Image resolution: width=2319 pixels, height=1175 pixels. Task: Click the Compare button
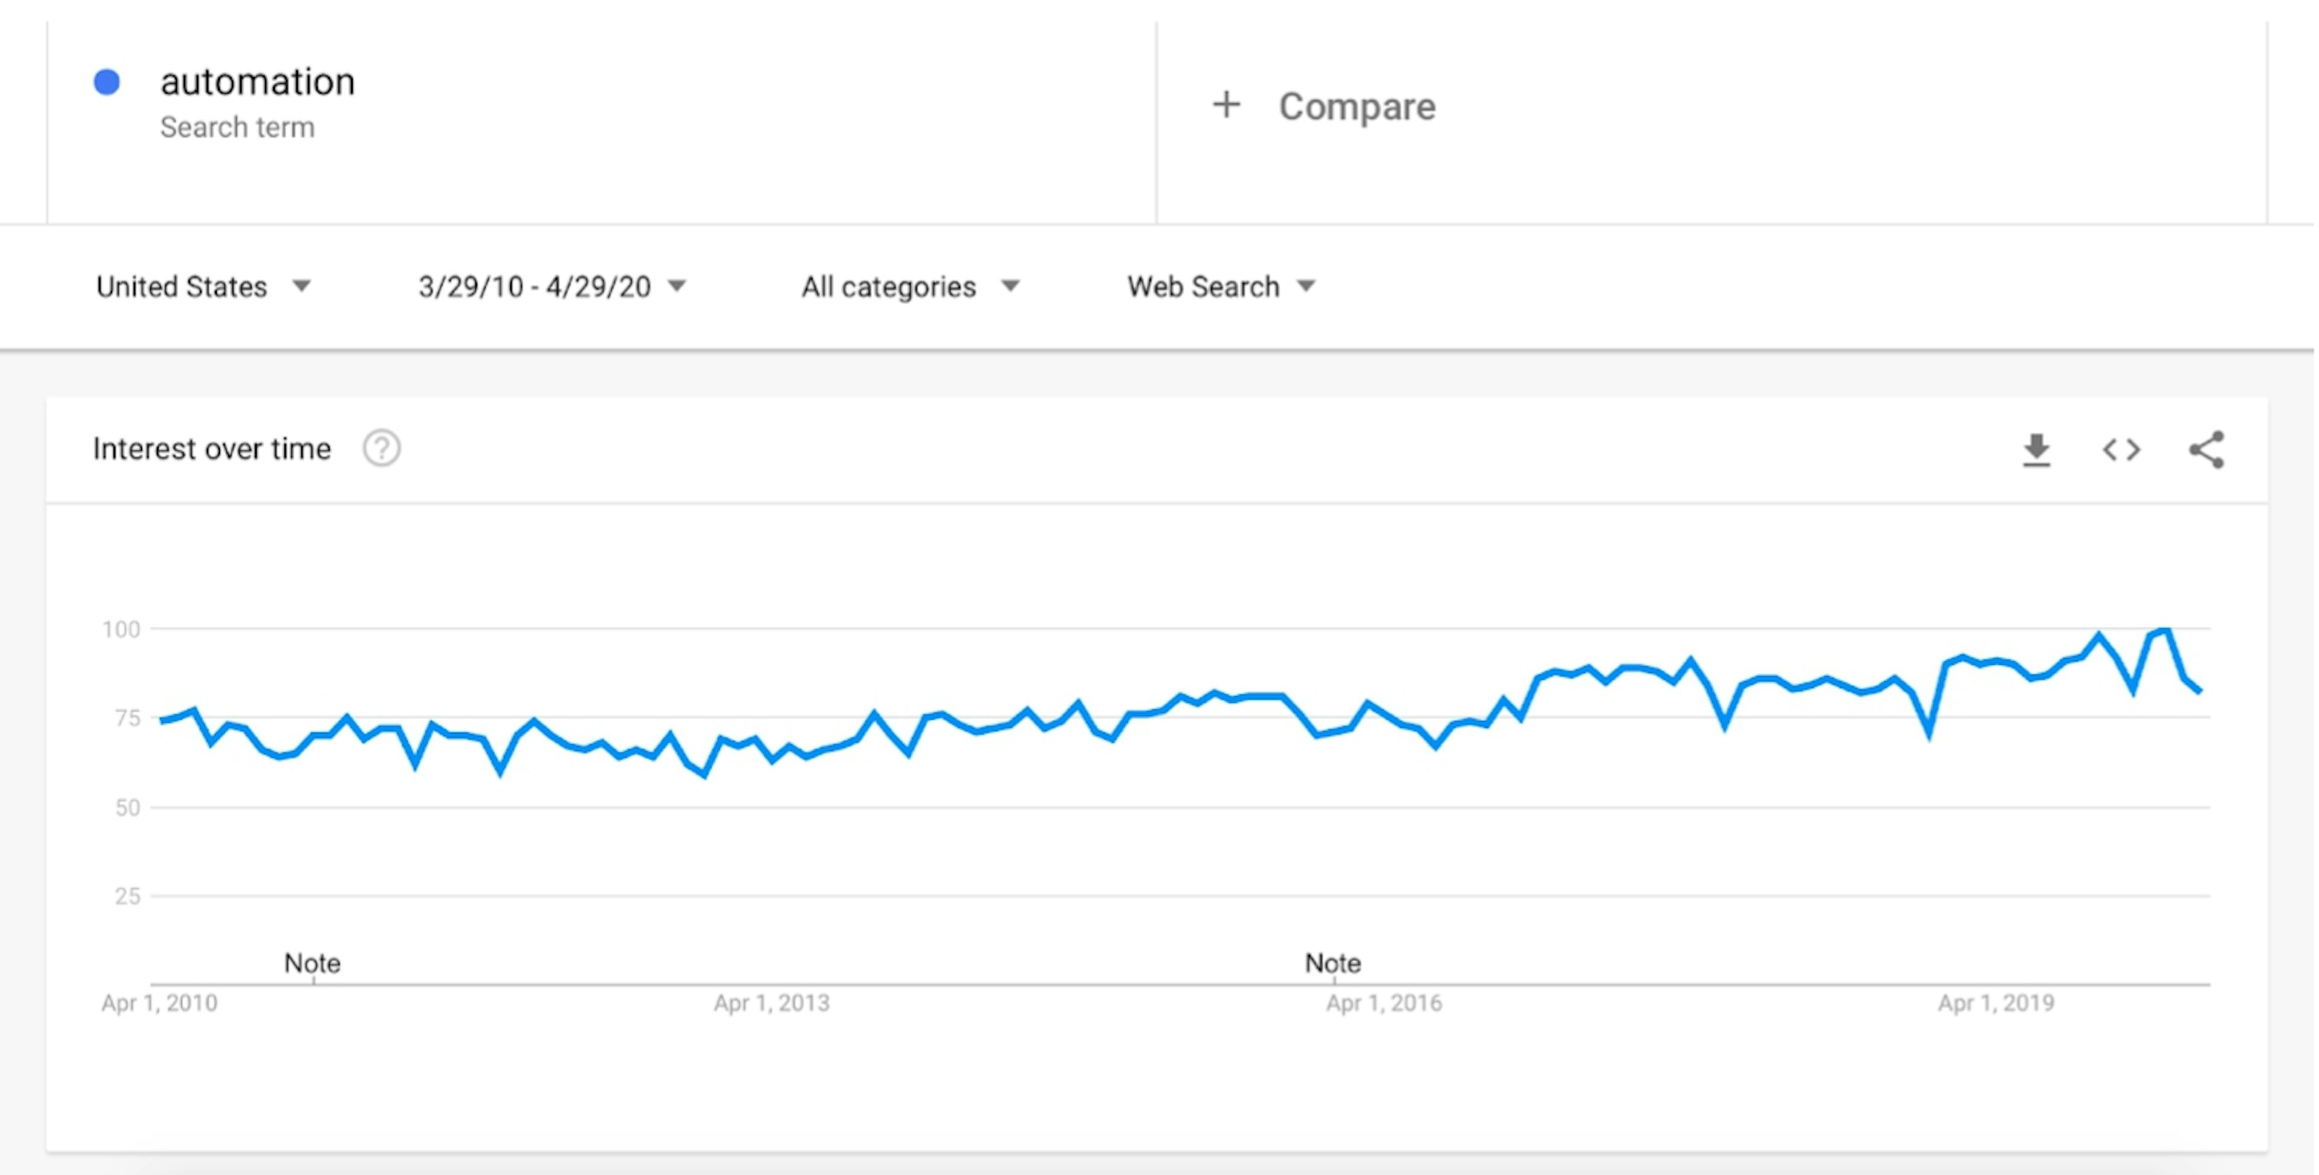coord(1356,106)
